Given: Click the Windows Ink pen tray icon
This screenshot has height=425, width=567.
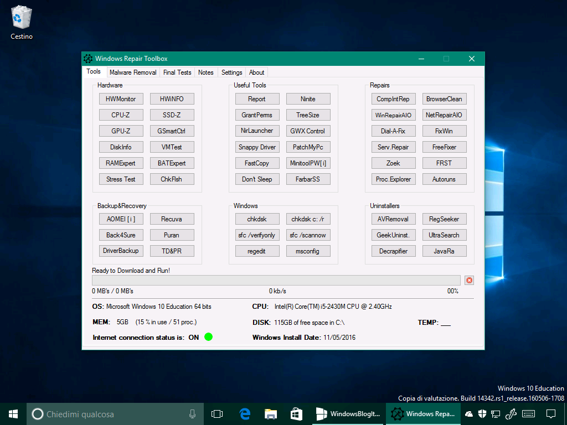Looking at the screenshot, I should tap(511, 414).
